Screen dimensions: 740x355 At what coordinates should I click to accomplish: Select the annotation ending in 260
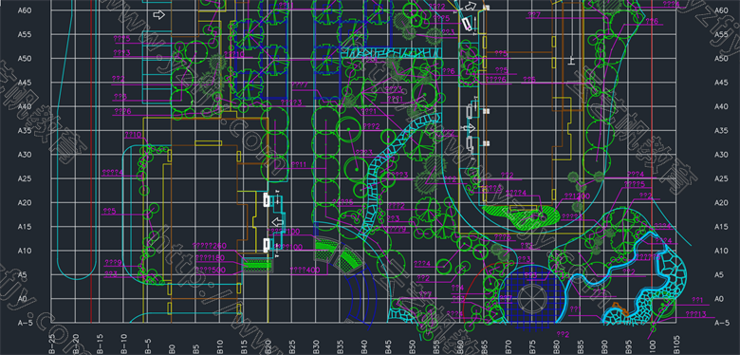[210, 246]
